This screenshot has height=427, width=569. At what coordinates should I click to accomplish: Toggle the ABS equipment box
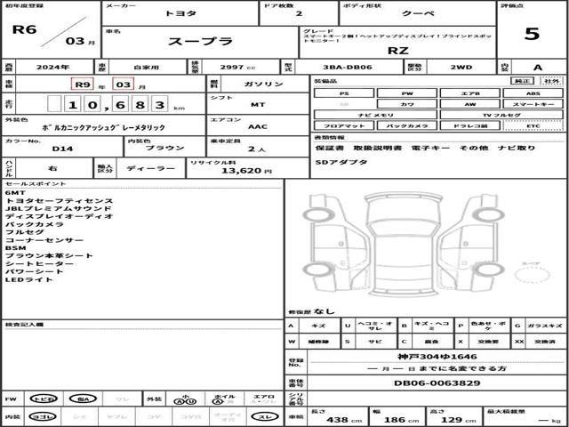point(531,93)
